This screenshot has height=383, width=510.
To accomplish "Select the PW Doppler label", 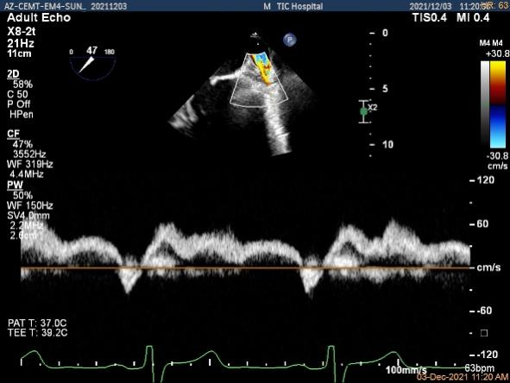I will pos(15,185).
